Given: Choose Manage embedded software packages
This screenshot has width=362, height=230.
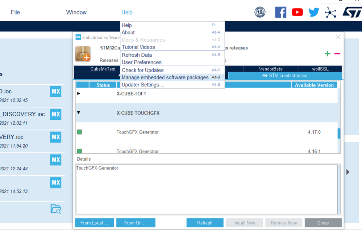Looking at the screenshot, I should click(172, 77).
